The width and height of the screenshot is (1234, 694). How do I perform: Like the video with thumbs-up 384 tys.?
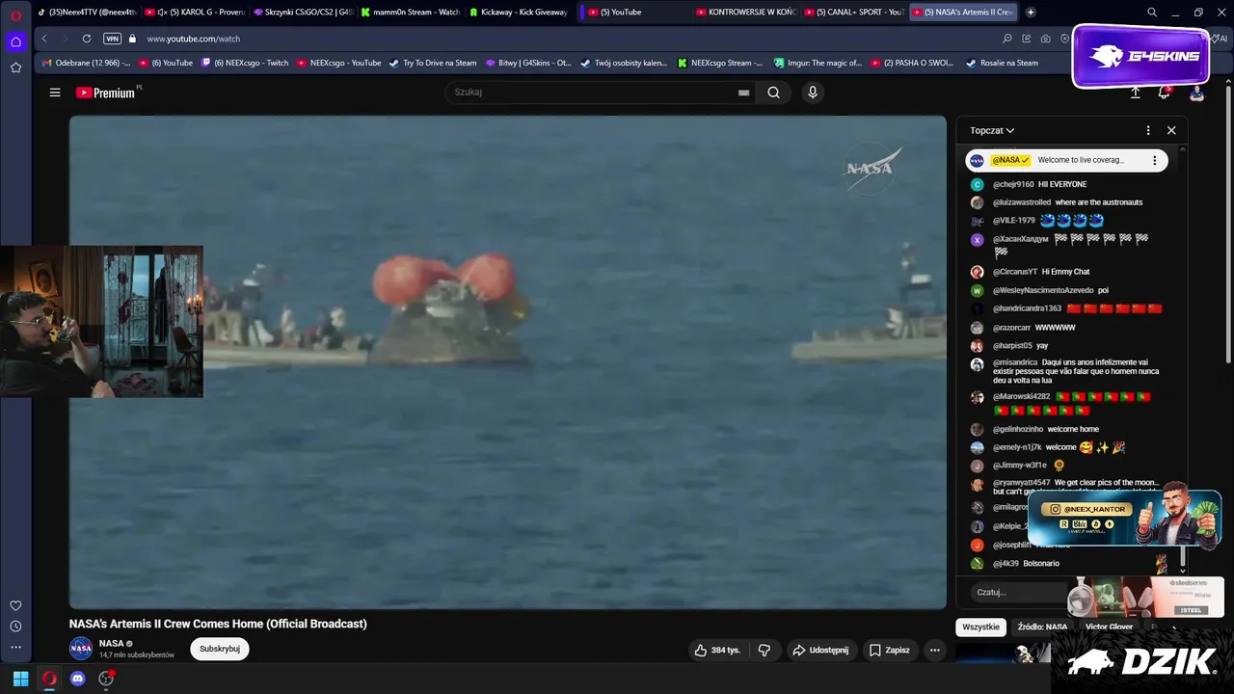coord(718,650)
